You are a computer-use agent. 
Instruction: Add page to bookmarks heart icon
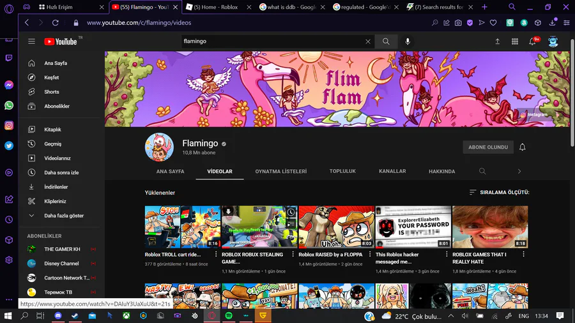point(493,23)
